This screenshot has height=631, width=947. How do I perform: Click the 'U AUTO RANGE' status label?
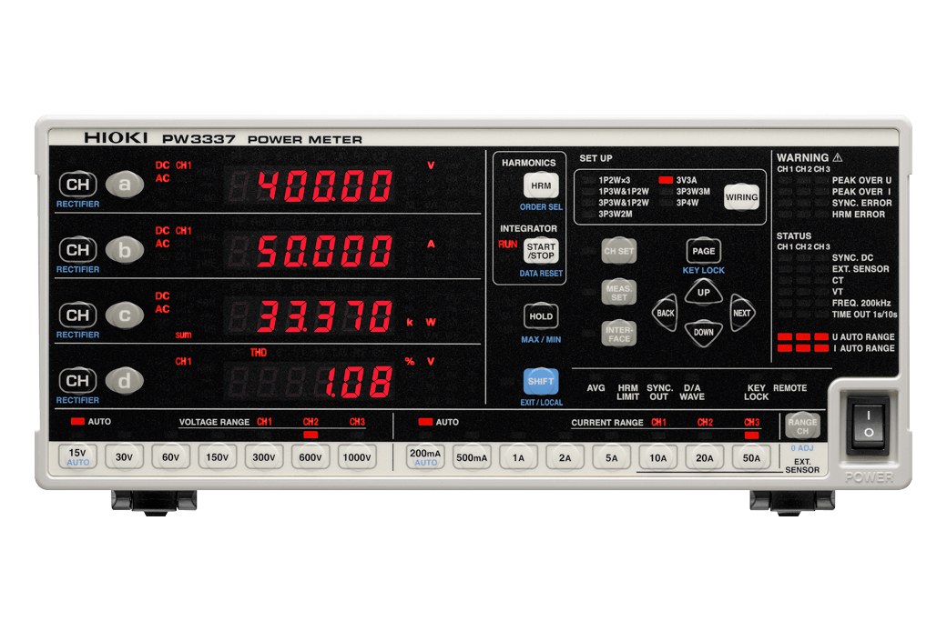[863, 337]
